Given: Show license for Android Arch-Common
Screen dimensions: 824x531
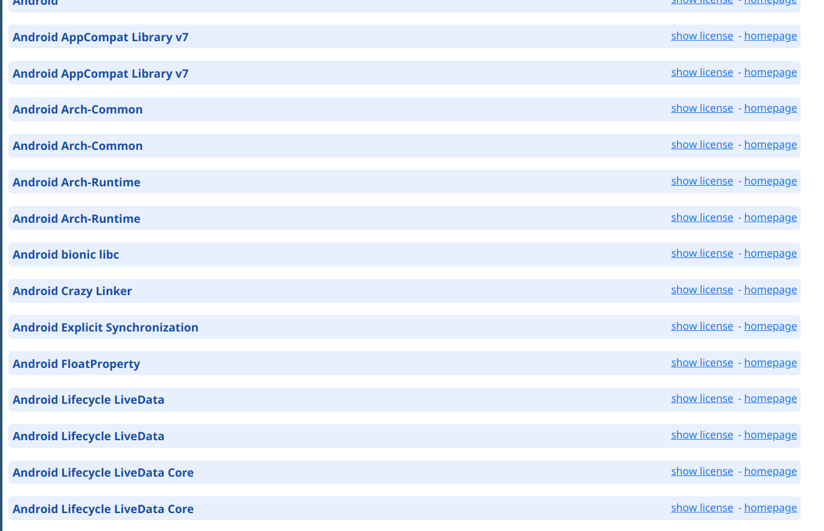Looking at the screenshot, I should [x=702, y=108].
